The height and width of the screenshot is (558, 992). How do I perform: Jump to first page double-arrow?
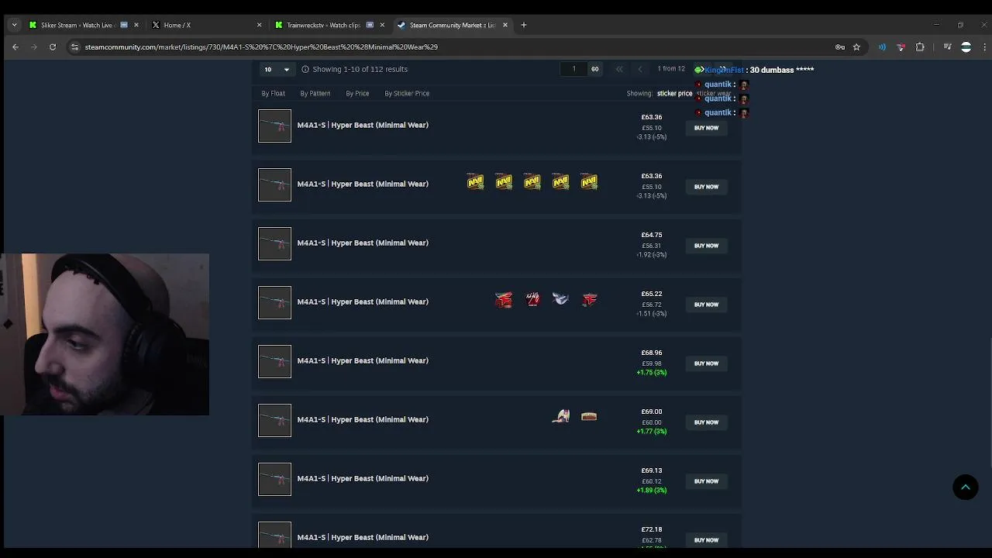click(x=619, y=69)
